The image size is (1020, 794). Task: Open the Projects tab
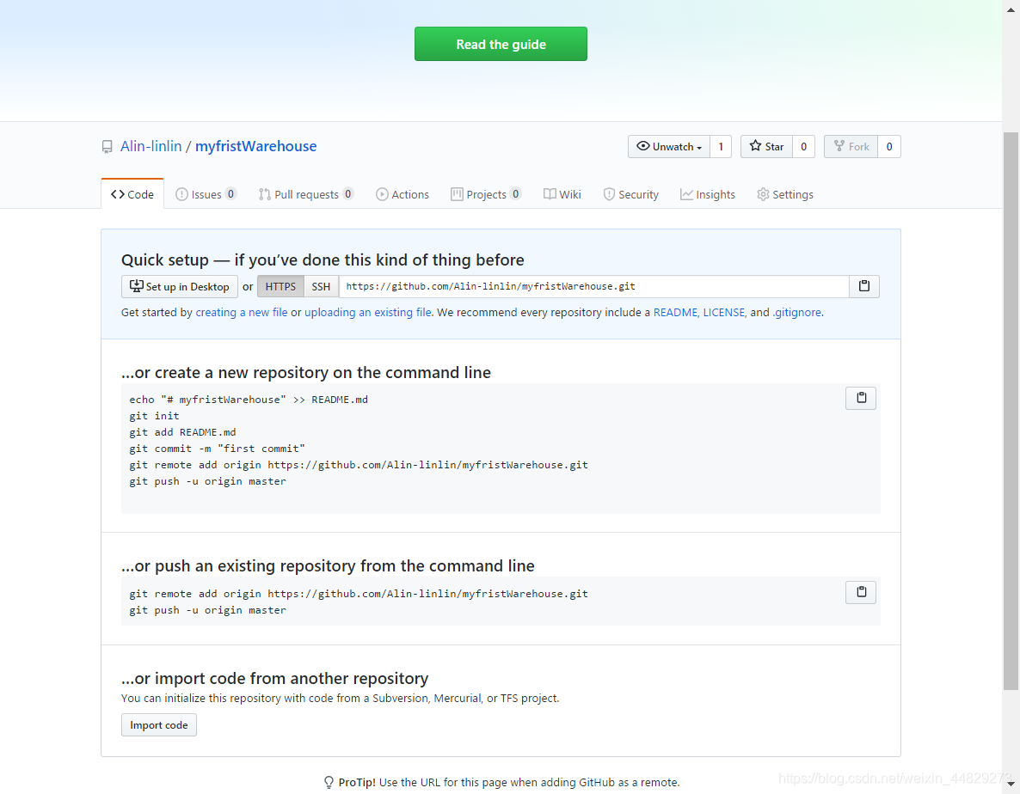click(485, 194)
